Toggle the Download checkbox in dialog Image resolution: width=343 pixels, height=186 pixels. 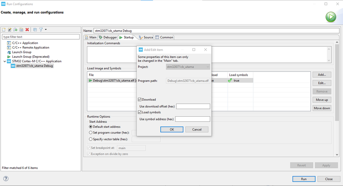click(x=139, y=99)
